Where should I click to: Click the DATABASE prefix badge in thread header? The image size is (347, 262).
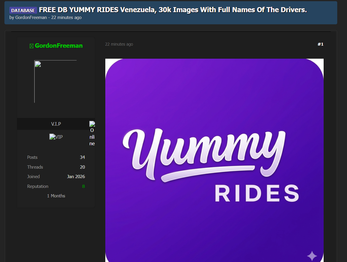click(x=23, y=10)
